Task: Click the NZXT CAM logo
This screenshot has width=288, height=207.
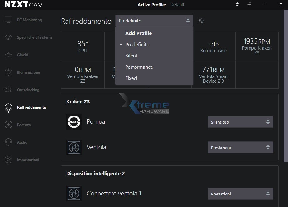Action: click(23, 5)
